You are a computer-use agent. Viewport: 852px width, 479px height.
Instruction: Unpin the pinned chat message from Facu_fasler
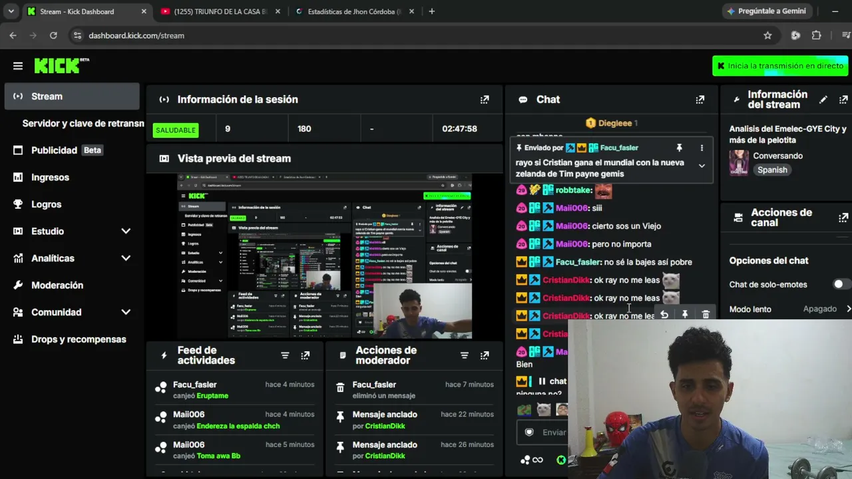click(x=679, y=148)
